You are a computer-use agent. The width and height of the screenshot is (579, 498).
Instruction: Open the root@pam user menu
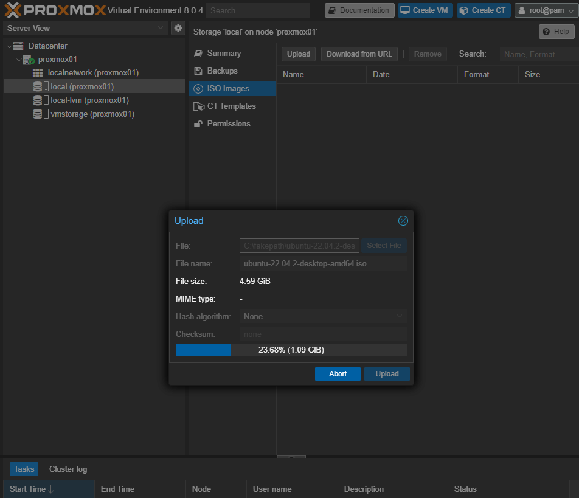click(546, 10)
